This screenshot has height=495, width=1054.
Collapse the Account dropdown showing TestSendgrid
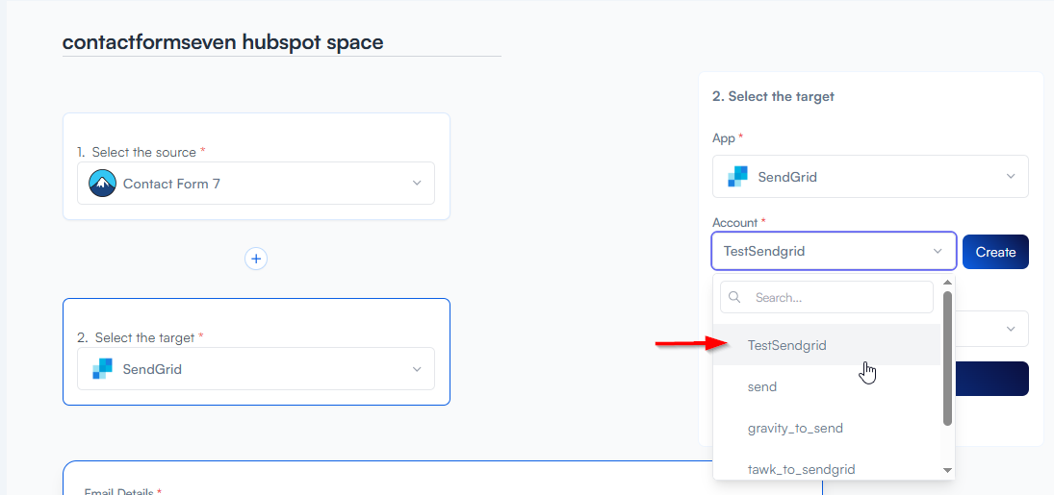[x=938, y=252]
